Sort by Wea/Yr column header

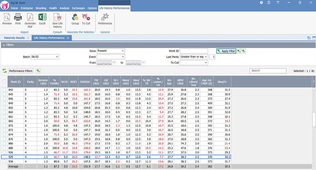[x=222, y=81]
